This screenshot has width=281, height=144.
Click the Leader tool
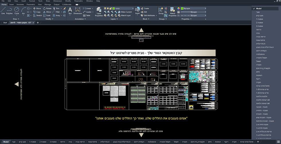pyautogui.click(x=87, y=12)
